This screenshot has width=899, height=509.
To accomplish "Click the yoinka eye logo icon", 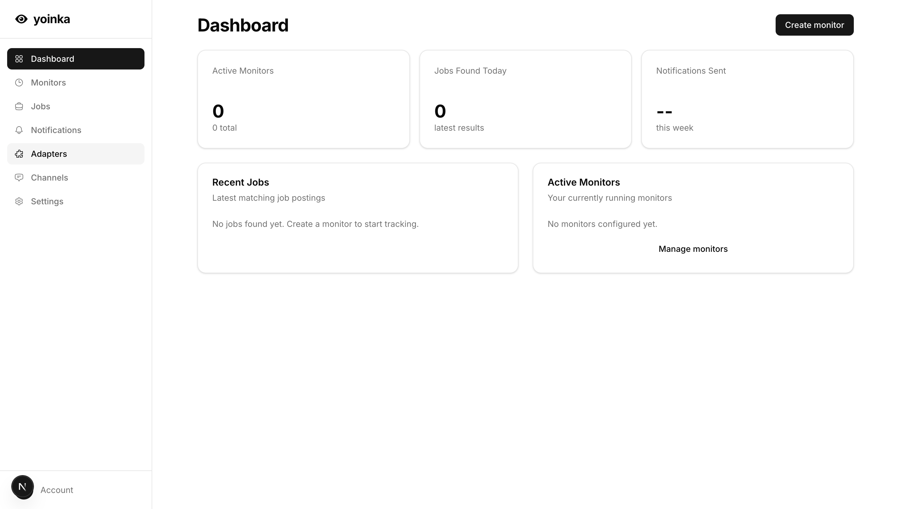I will pyautogui.click(x=21, y=19).
